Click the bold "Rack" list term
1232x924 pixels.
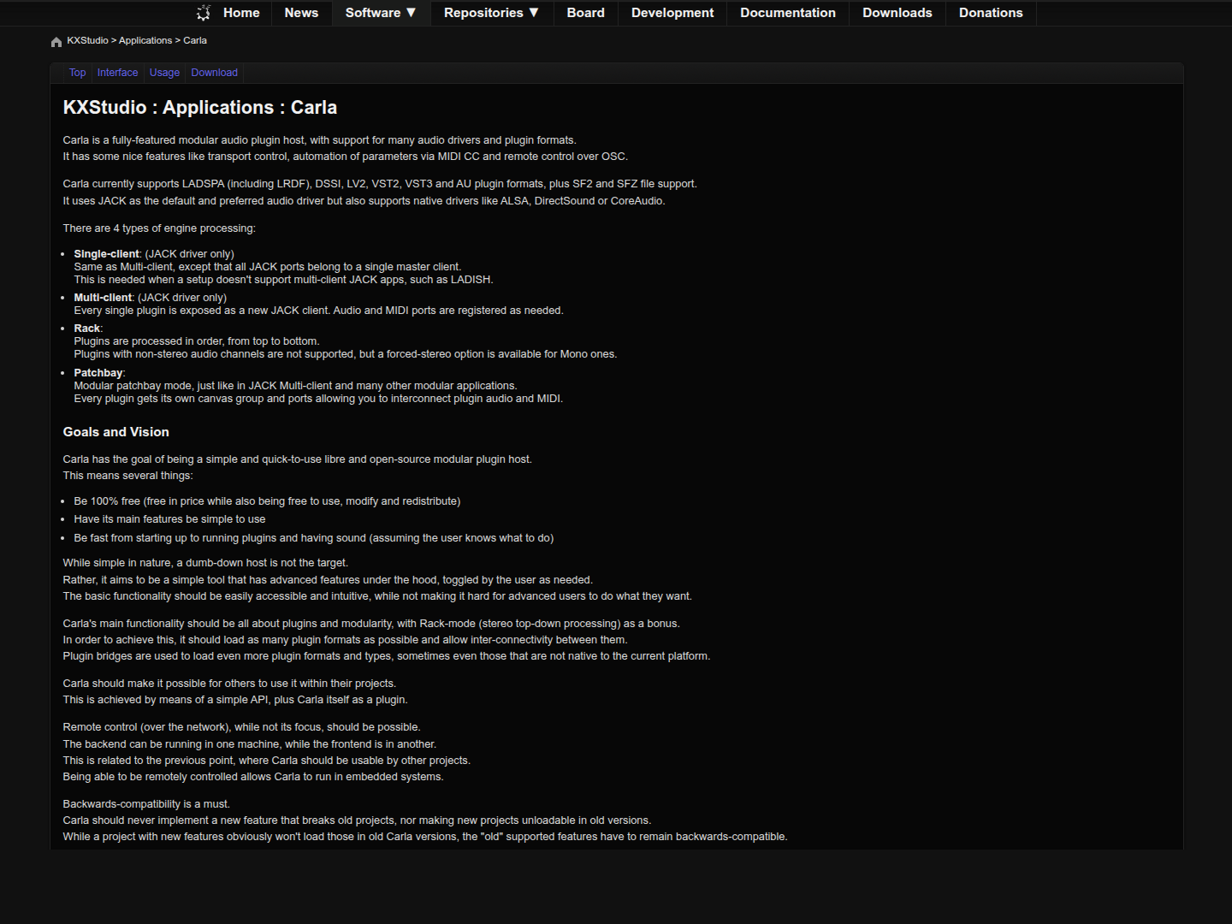(87, 329)
